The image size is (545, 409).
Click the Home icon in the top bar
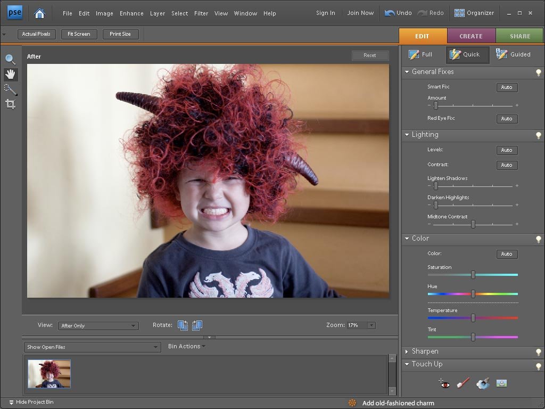pyautogui.click(x=39, y=13)
